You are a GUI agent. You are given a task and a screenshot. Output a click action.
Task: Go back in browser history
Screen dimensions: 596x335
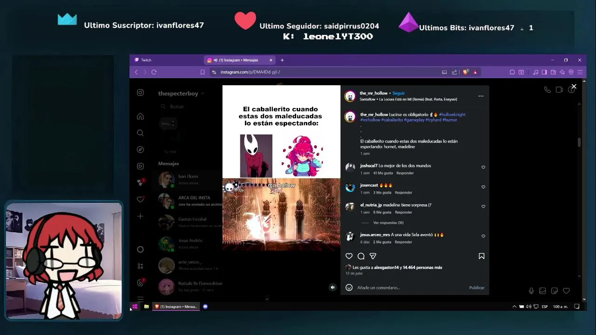(136, 72)
